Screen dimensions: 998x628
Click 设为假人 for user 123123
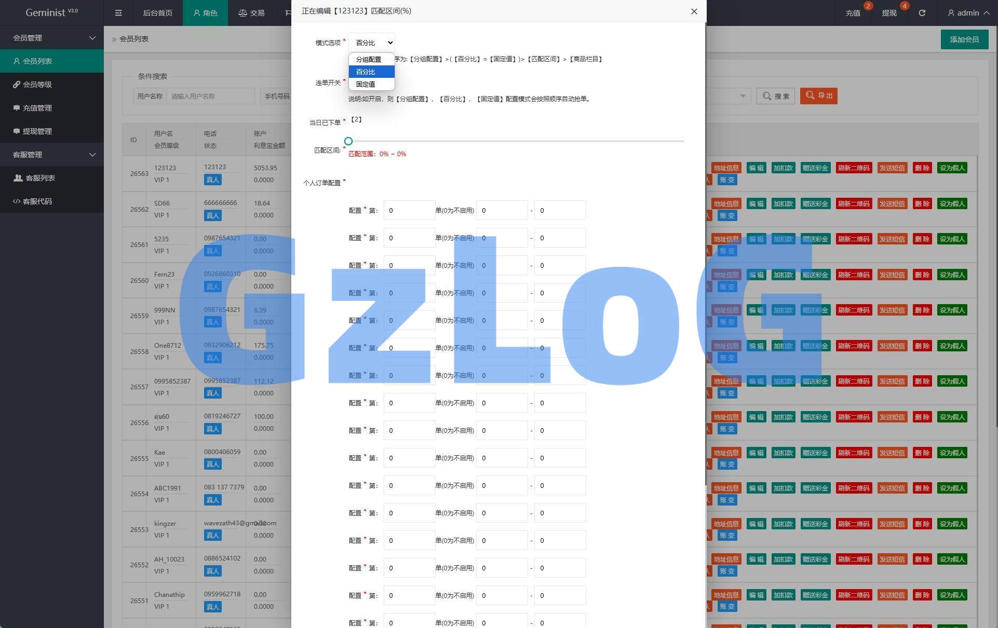click(952, 168)
